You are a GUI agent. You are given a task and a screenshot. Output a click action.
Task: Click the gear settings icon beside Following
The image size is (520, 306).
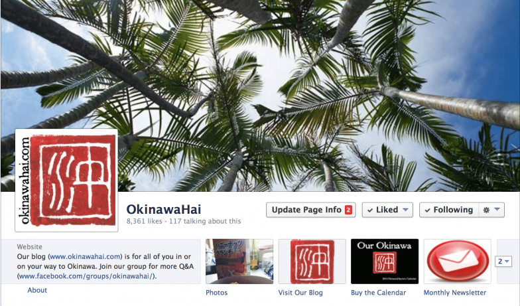[486, 210]
